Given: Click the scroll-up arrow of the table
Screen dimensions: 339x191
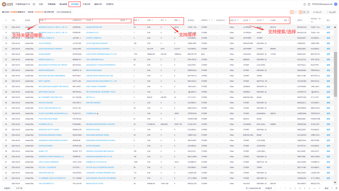Looking at the screenshot, I should click(x=335, y=27).
